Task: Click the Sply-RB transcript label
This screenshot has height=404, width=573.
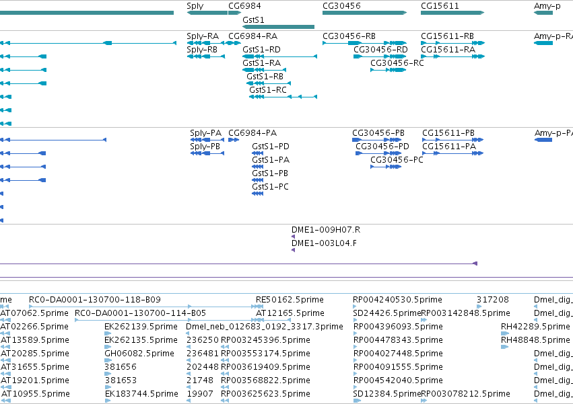Action: coord(202,49)
